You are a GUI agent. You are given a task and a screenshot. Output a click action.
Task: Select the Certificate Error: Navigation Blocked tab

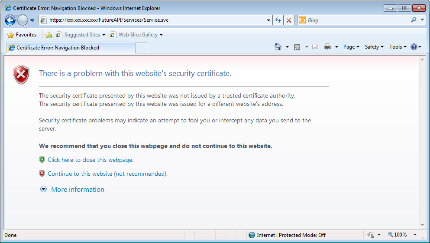click(x=69, y=48)
